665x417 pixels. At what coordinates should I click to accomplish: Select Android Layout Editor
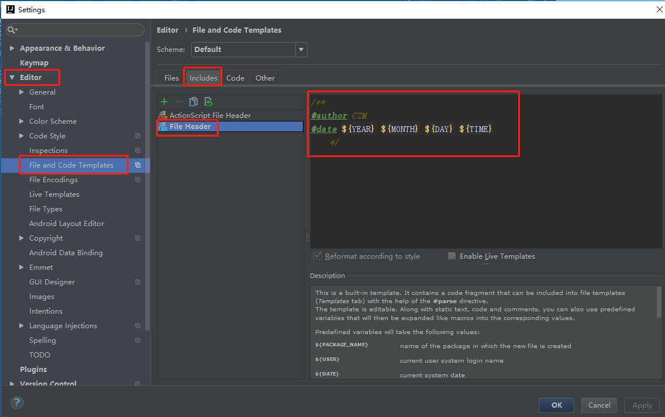pos(67,224)
